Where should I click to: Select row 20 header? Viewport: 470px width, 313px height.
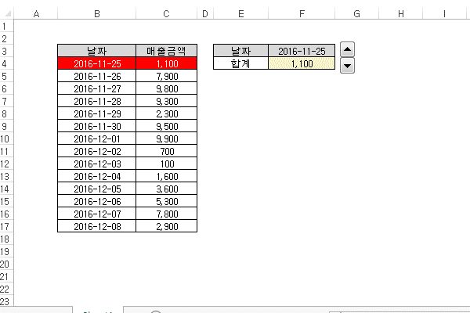(6, 264)
